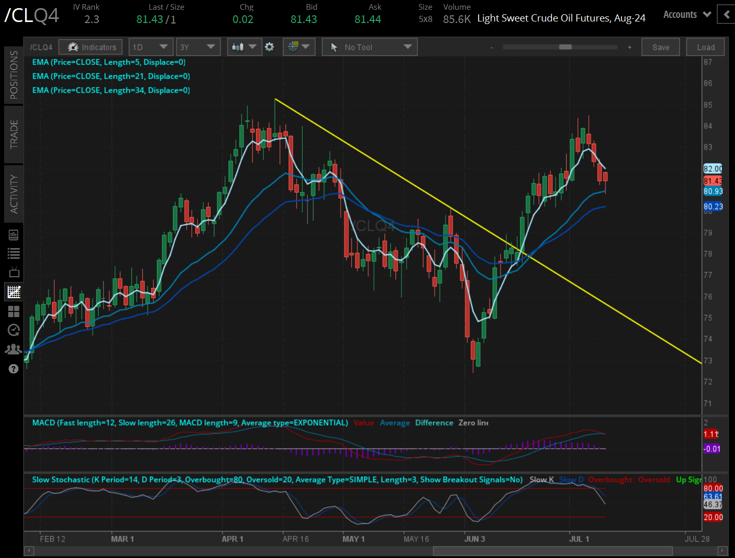Click the MACD Average legend label

pyautogui.click(x=395, y=423)
